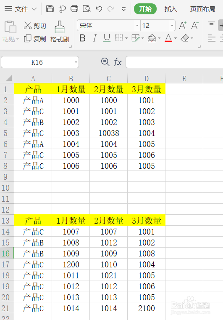Increase the font size
The height and width of the screenshot is (320, 223).
pyautogui.click(x=183, y=26)
